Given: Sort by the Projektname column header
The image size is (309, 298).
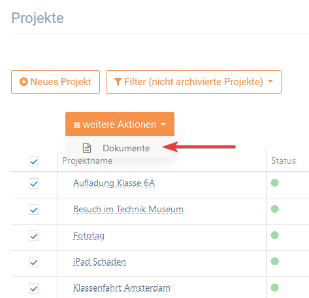Looking at the screenshot, I should tap(88, 161).
